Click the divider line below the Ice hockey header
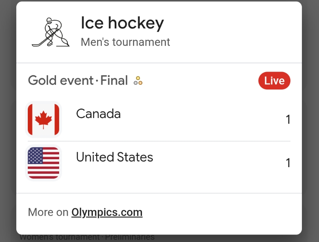319x242 pixels. [x=159, y=63]
